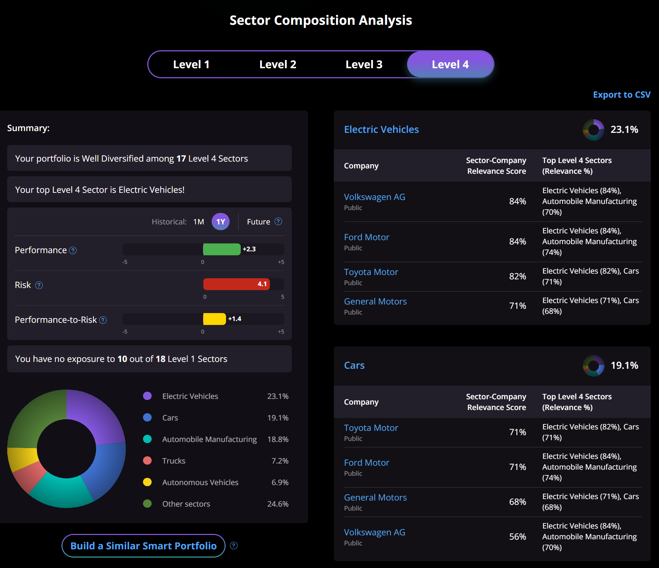The height and width of the screenshot is (568, 659).
Task: Click the 'Well Diversified among 17' summary
Action: [149, 158]
